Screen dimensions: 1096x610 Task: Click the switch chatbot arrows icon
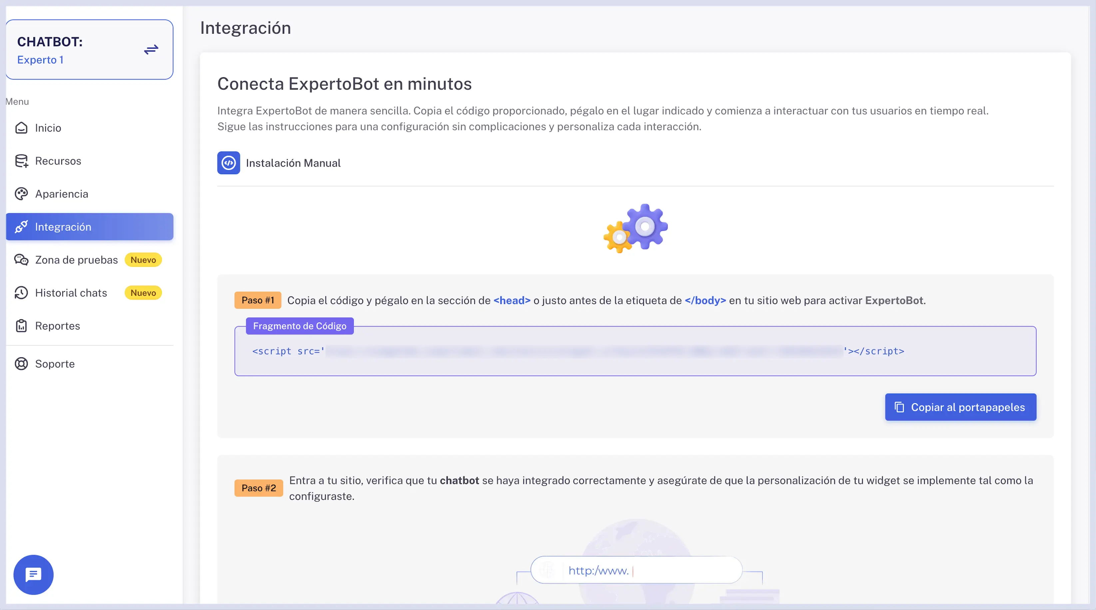tap(151, 50)
